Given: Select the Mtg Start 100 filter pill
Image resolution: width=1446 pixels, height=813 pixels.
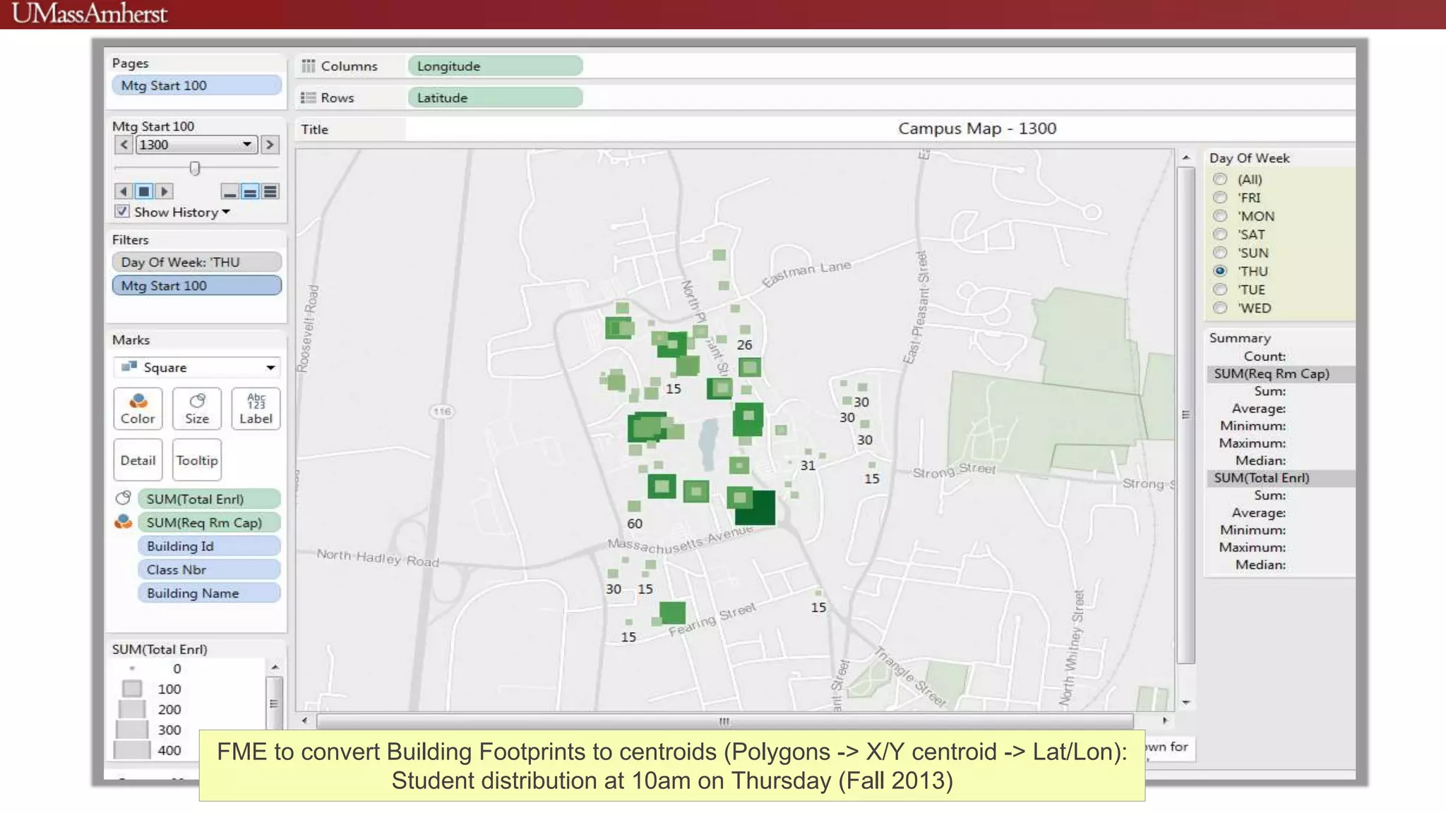Looking at the screenshot, I should [196, 285].
